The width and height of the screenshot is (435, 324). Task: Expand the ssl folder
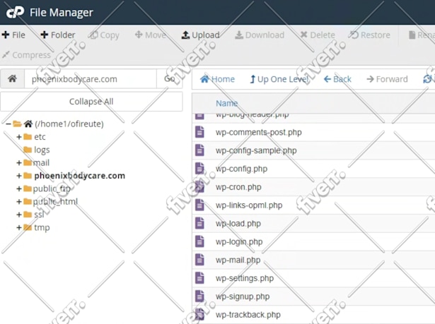19,215
